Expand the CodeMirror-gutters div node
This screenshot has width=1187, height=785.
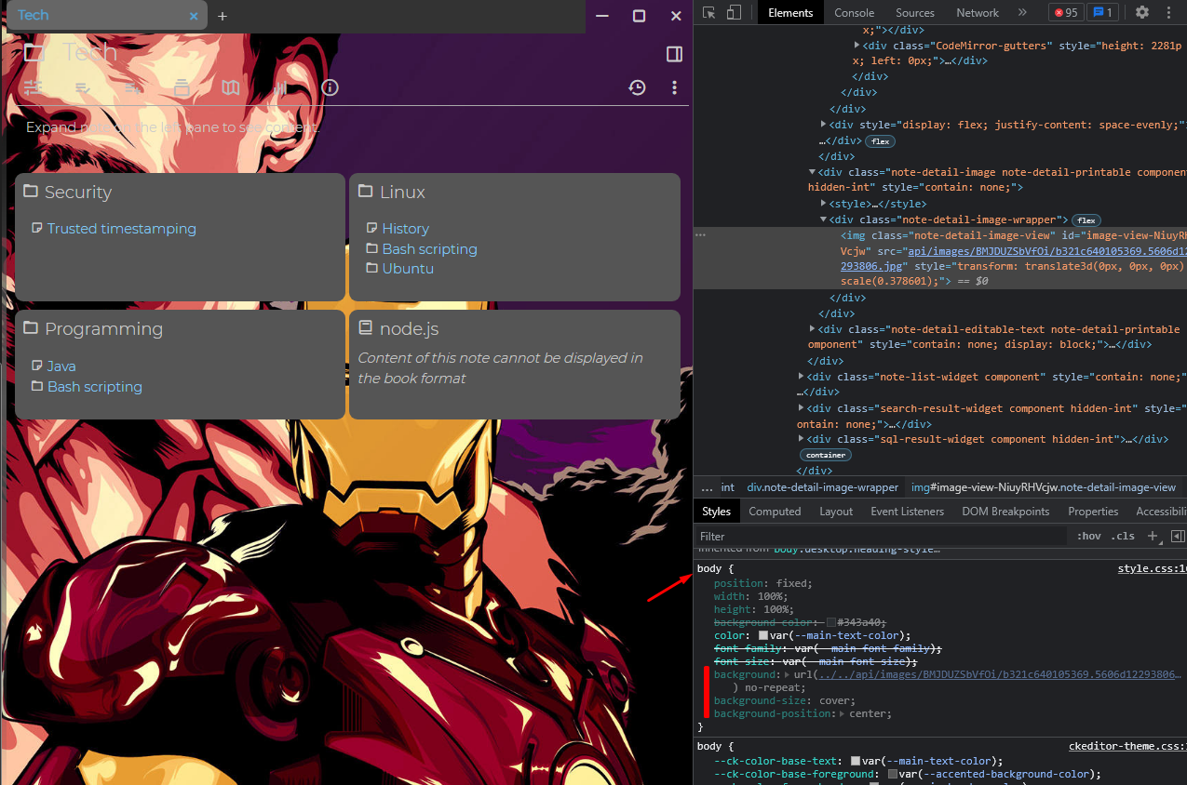click(x=857, y=46)
